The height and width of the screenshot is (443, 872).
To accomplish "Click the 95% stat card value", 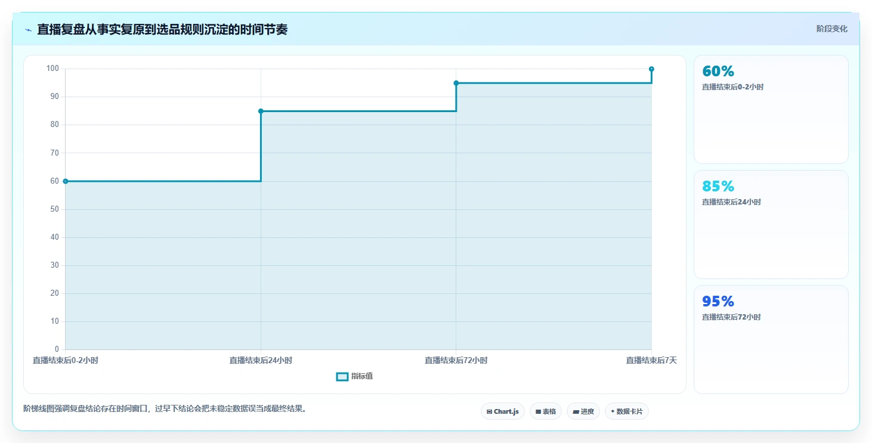I will [718, 301].
